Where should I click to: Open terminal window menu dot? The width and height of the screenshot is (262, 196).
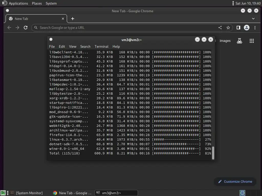tap(51, 39)
